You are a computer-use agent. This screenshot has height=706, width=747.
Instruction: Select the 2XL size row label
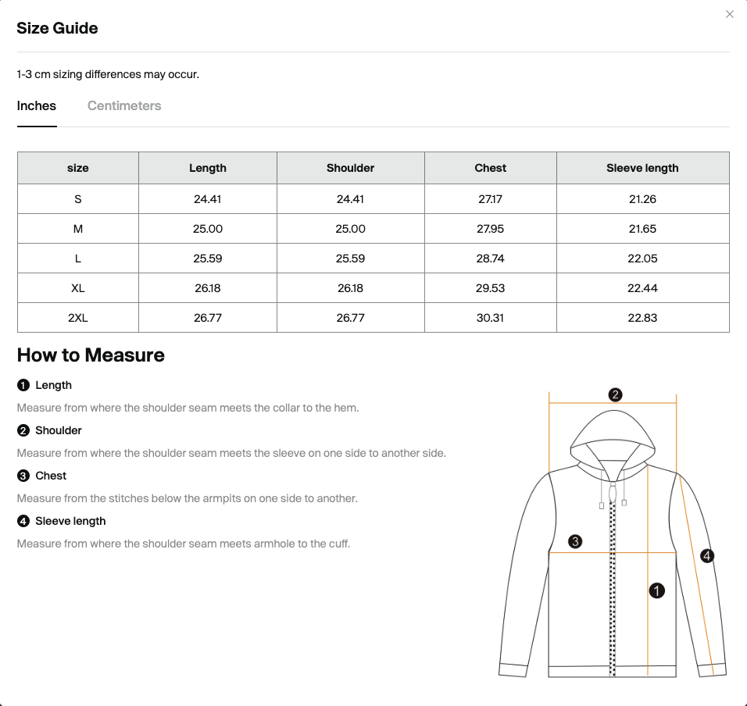click(78, 318)
